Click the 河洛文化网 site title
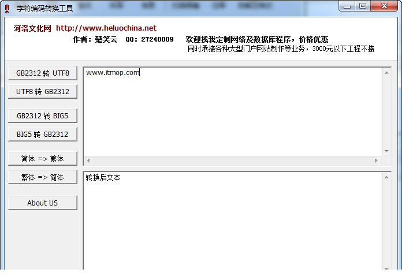Screen dimensions: 402x280 [32, 28]
